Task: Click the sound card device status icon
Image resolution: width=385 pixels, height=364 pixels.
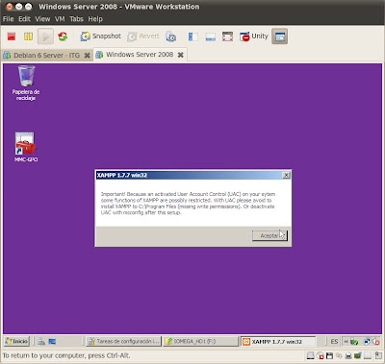Action: pos(358,355)
